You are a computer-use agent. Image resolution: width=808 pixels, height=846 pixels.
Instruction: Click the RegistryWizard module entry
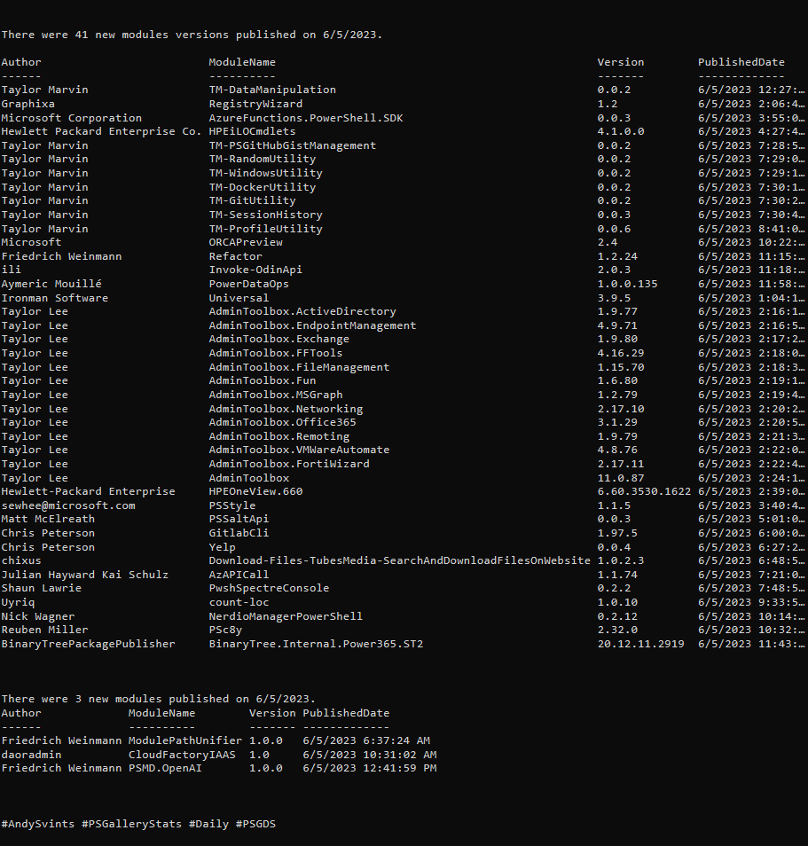coord(255,104)
